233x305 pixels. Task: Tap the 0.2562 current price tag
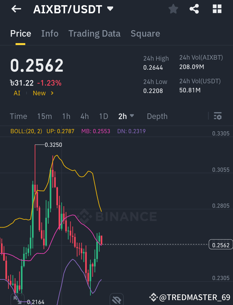[220, 245]
